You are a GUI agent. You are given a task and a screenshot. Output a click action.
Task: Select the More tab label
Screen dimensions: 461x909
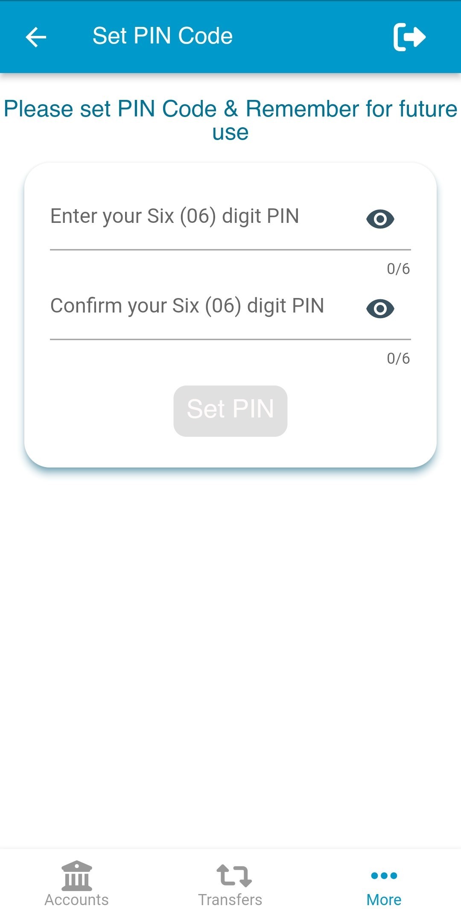(384, 900)
